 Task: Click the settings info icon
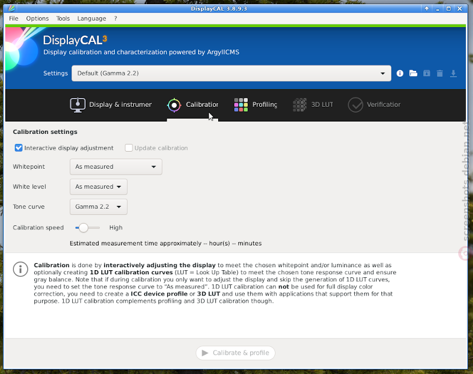tap(400, 73)
